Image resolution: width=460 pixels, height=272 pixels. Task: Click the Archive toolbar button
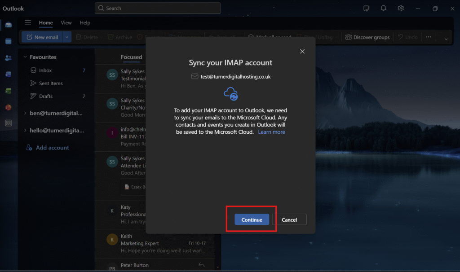pyautogui.click(x=120, y=37)
